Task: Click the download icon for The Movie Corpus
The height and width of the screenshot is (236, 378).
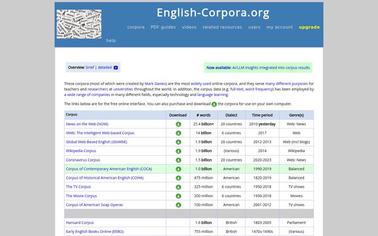Action: pos(178,196)
